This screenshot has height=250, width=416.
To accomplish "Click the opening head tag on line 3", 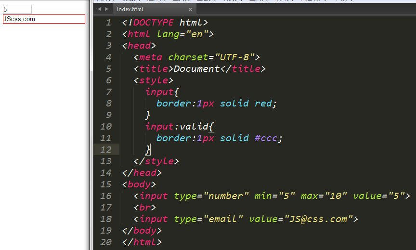I will point(139,46).
